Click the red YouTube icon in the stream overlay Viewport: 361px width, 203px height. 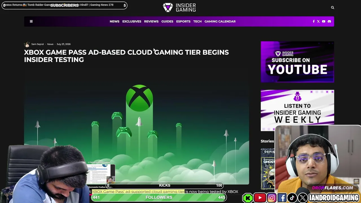click(260, 198)
